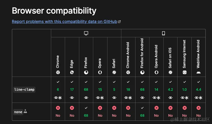Click the Safari desktop compass icon
The width and height of the screenshot is (212, 124).
[x=114, y=72]
